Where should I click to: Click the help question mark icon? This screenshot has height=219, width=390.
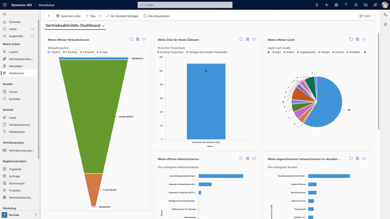(346, 5)
